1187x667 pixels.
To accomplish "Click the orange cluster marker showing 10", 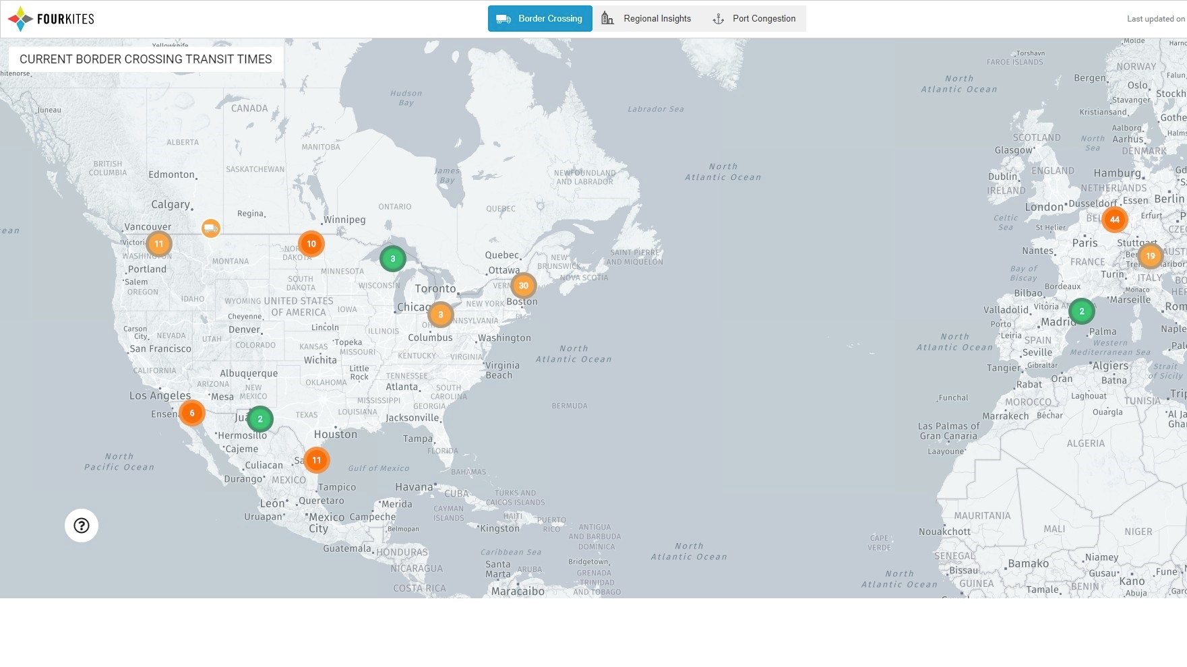I will (x=311, y=244).
